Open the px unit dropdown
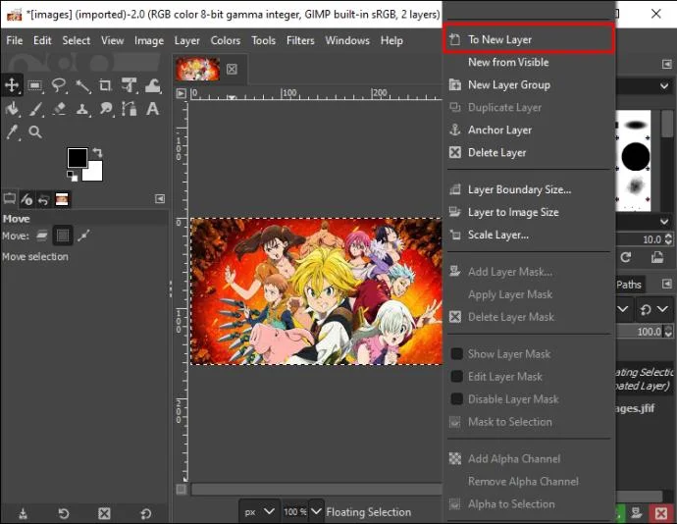 point(258,512)
